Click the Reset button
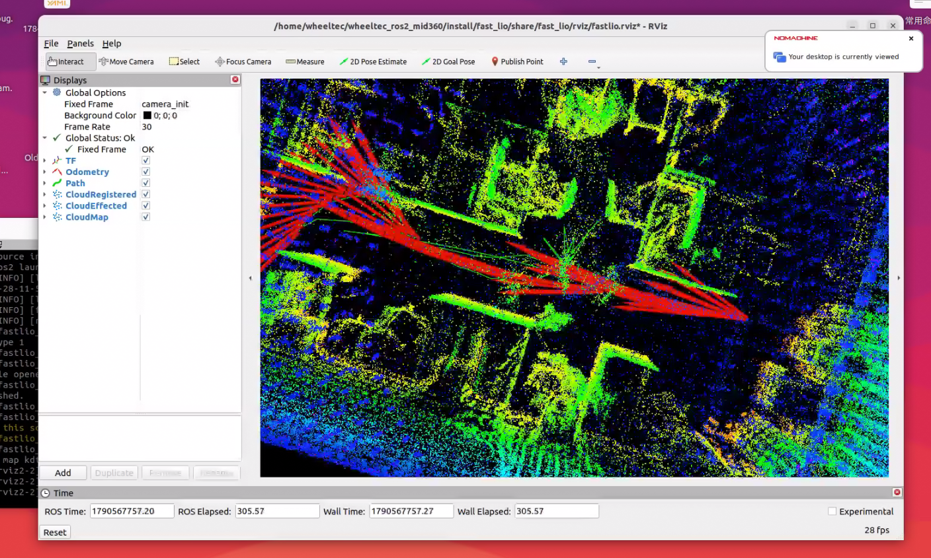Viewport: 931px width, 558px height. (55, 532)
